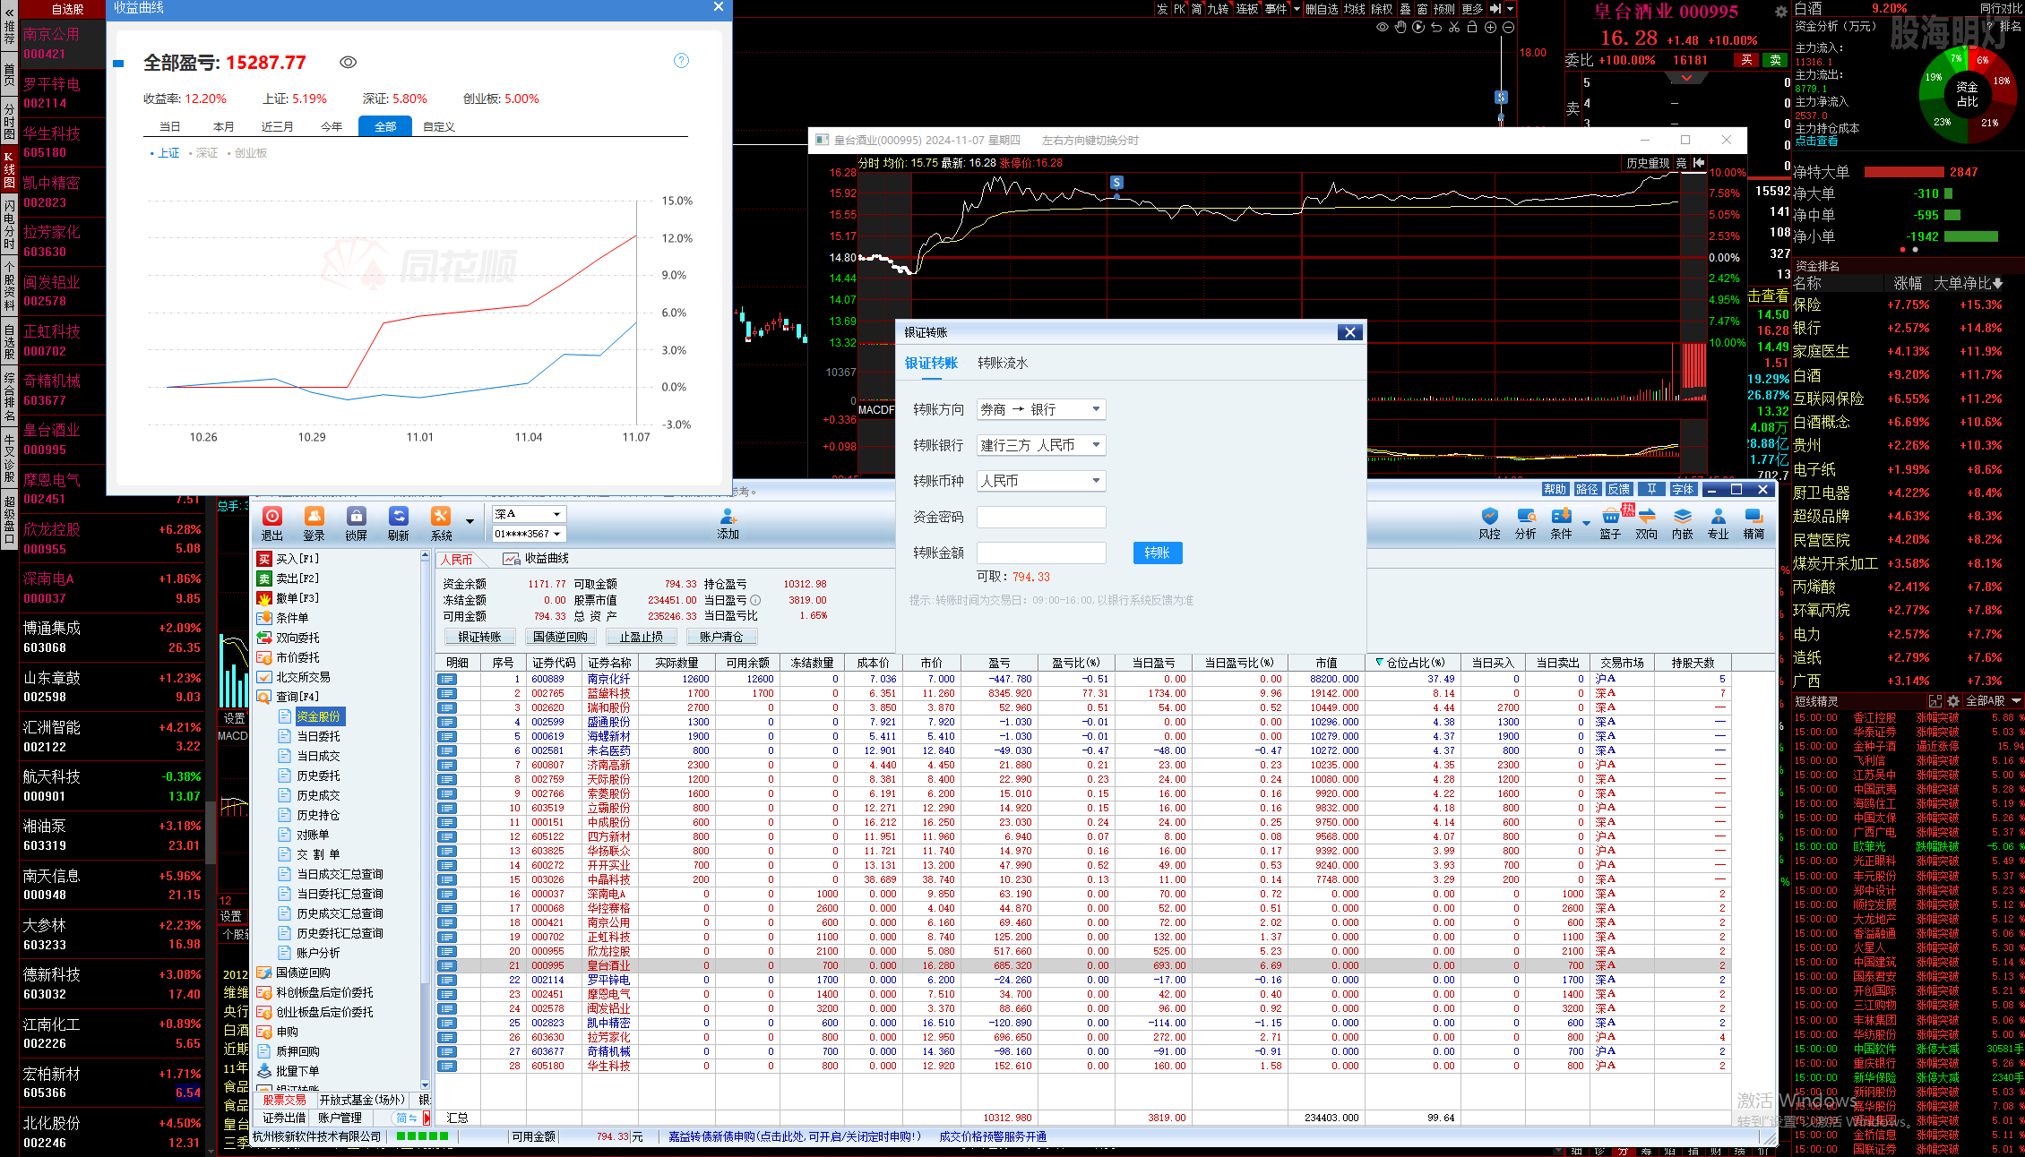The width and height of the screenshot is (2025, 1157).
Task: Open 全部A股 dropdown in 短线精灵 panel
Action: (1994, 700)
